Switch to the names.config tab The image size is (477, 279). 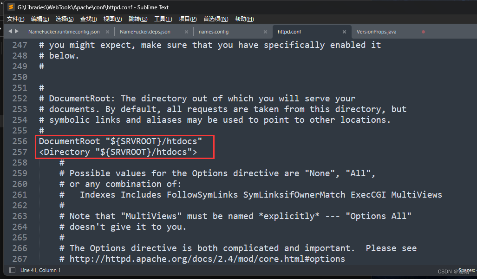click(x=213, y=32)
